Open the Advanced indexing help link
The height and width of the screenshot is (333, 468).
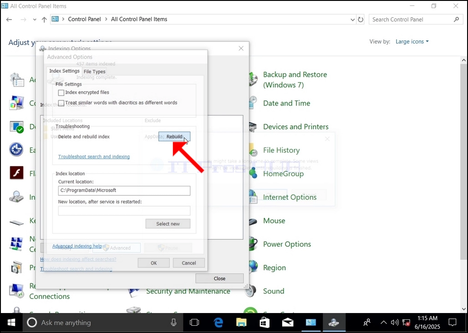coord(77,246)
